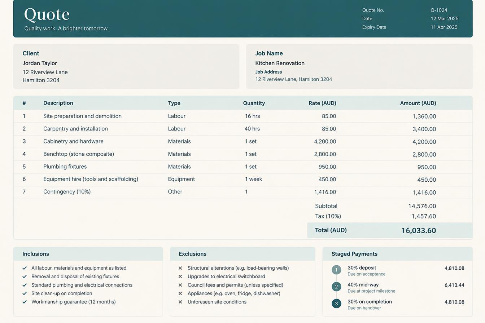Click the "Cabinetry and hardware" line item

pos(73,141)
